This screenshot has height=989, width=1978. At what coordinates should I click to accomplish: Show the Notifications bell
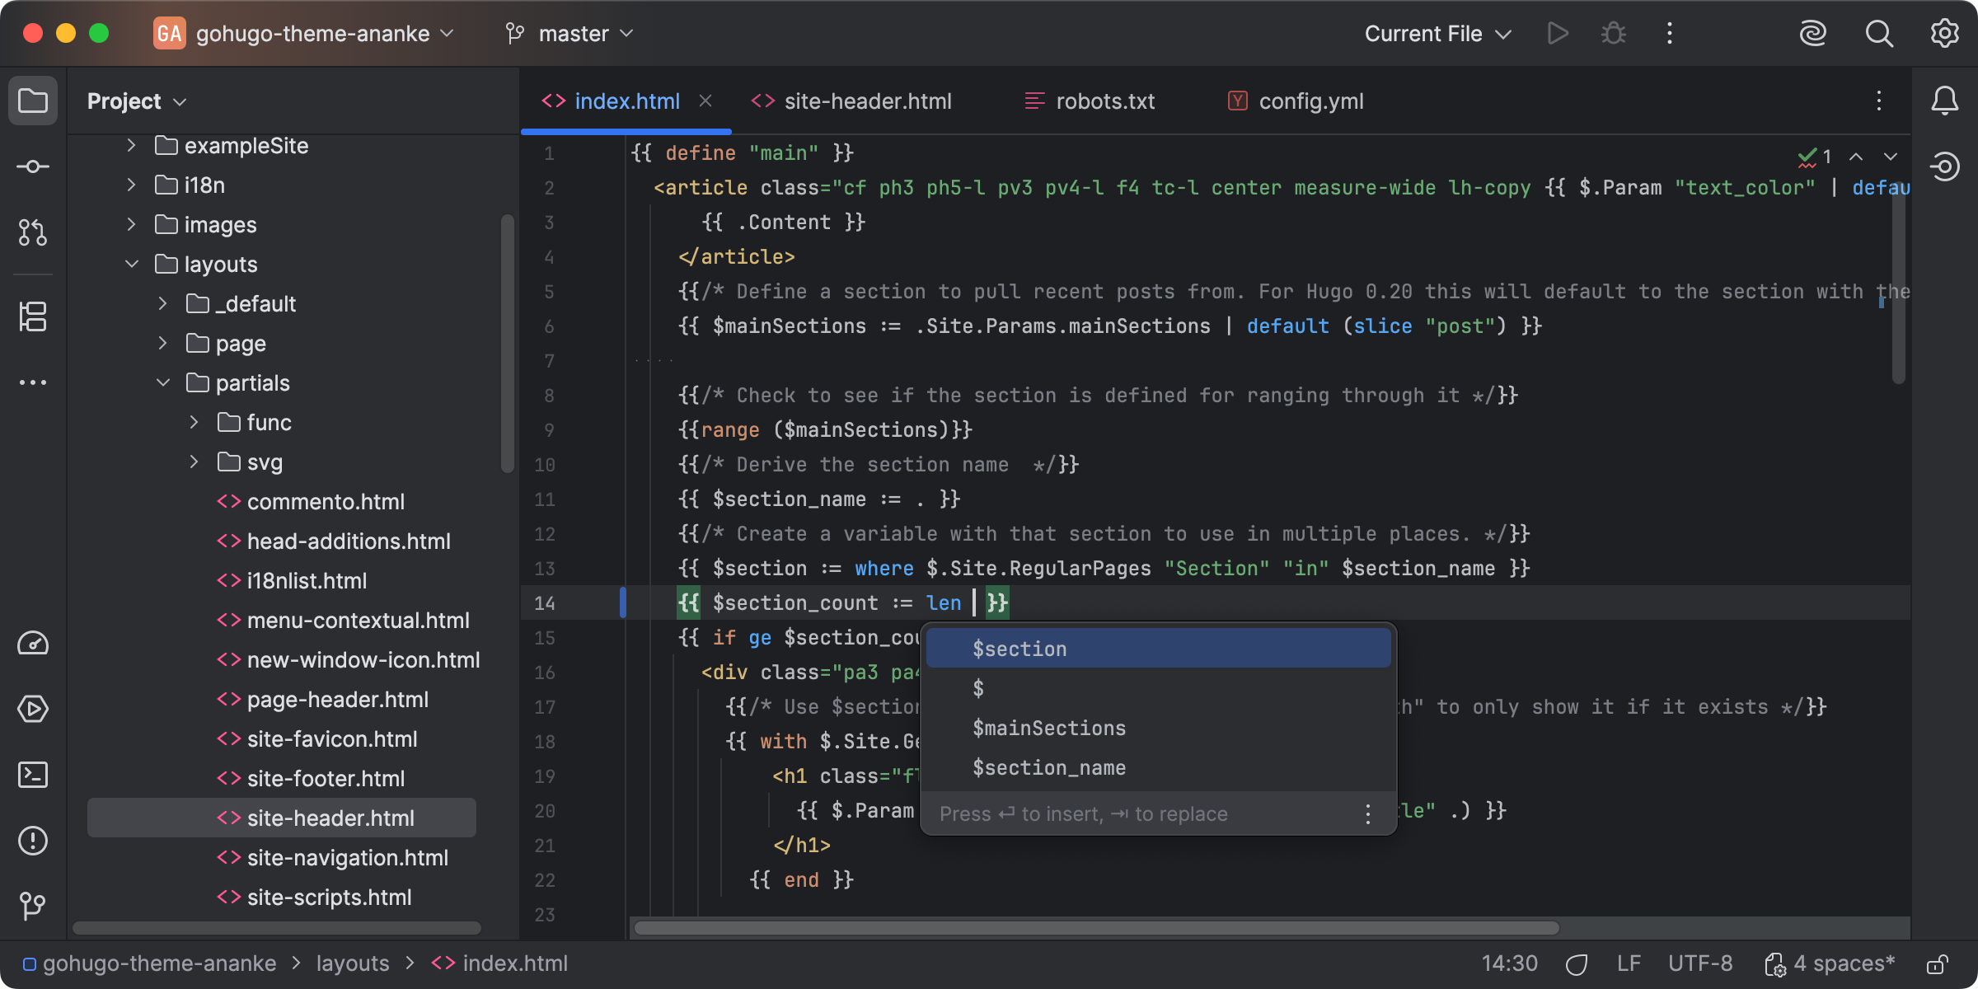click(1945, 101)
